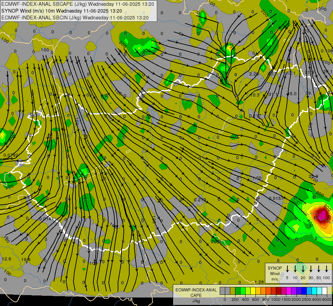
Task: Pick the dark green legend swatch after 200
Action: [238, 291]
